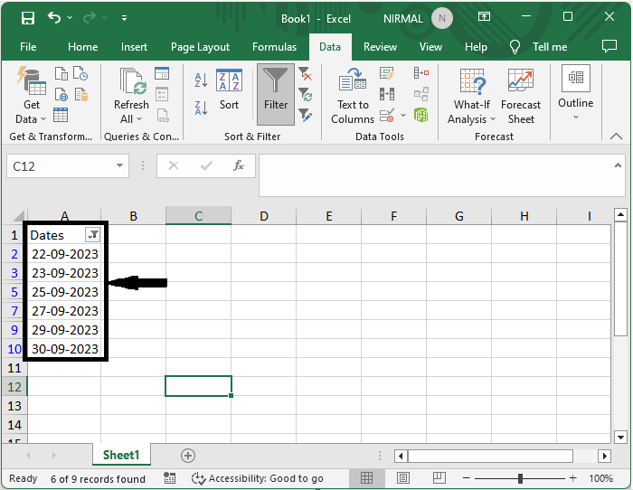Customize the Quick Access Toolbar
633x490 pixels.
pyautogui.click(x=125, y=18)
